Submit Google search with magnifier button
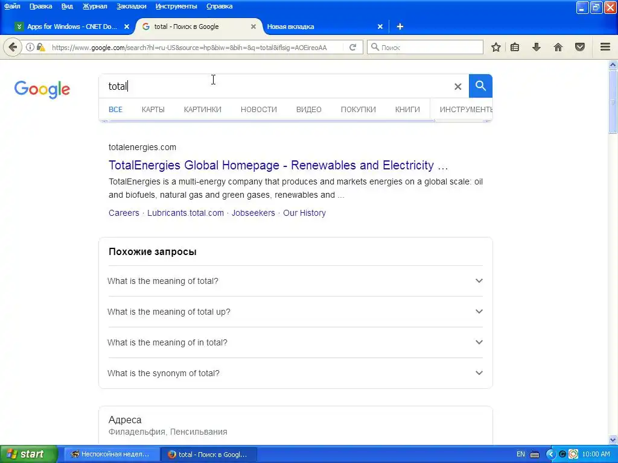The image size is (618, 463). [480, 86]
